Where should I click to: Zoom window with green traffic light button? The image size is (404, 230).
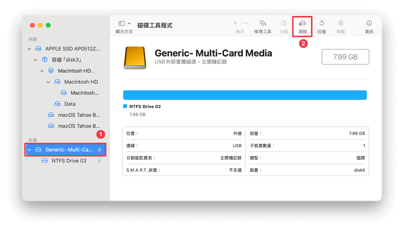click(48, 25)
